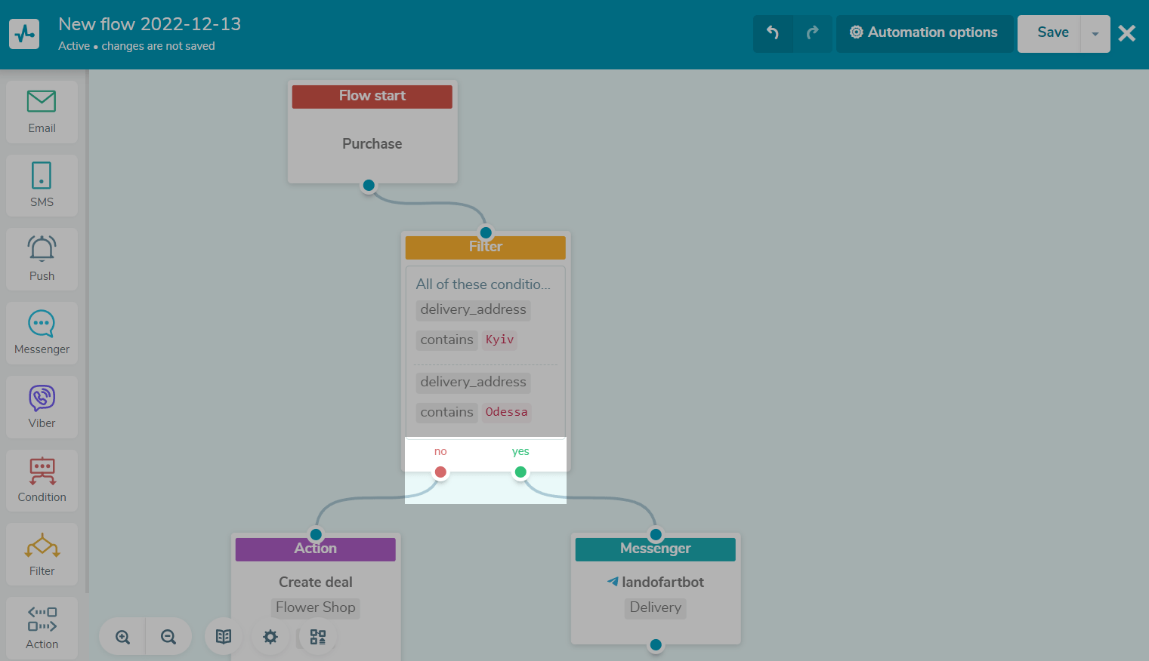Save the flow
Screen dimensions: 1149x661
tap(1052, 33)
